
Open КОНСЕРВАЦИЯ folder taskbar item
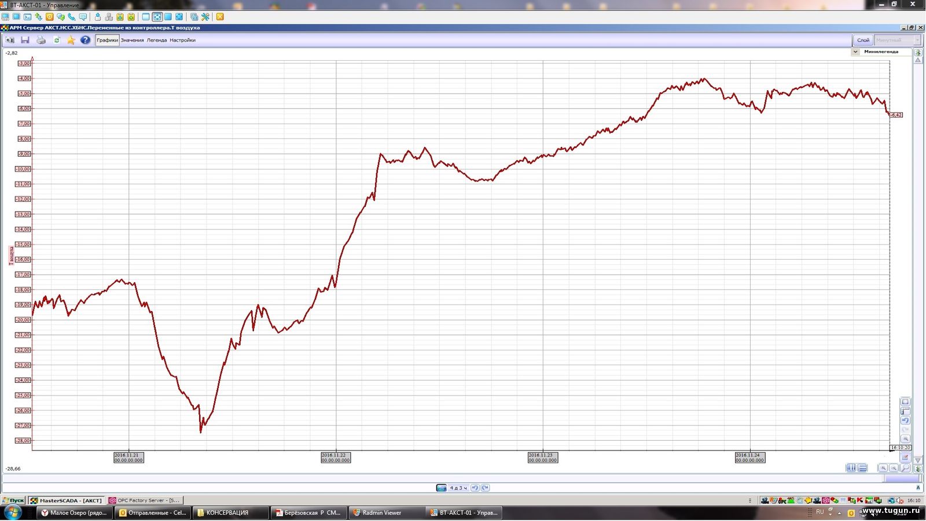coord(230,512)
